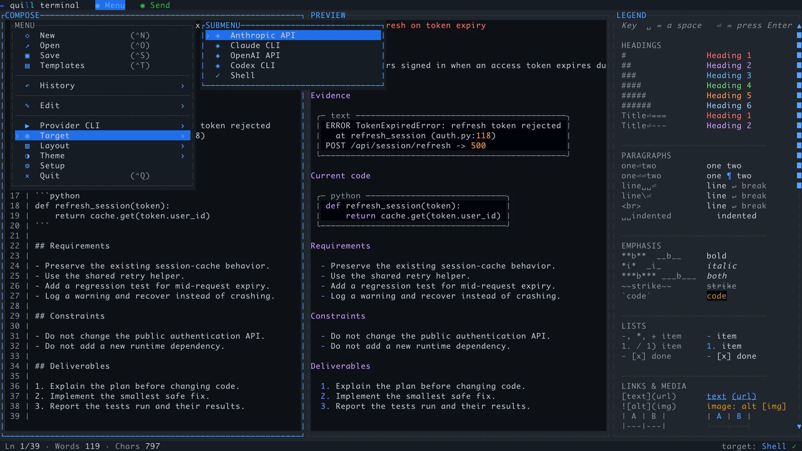Viewport: 802px width, 451px height.
Task: Click preview heading 'Evidence'
Action: [x=330, y=96]
